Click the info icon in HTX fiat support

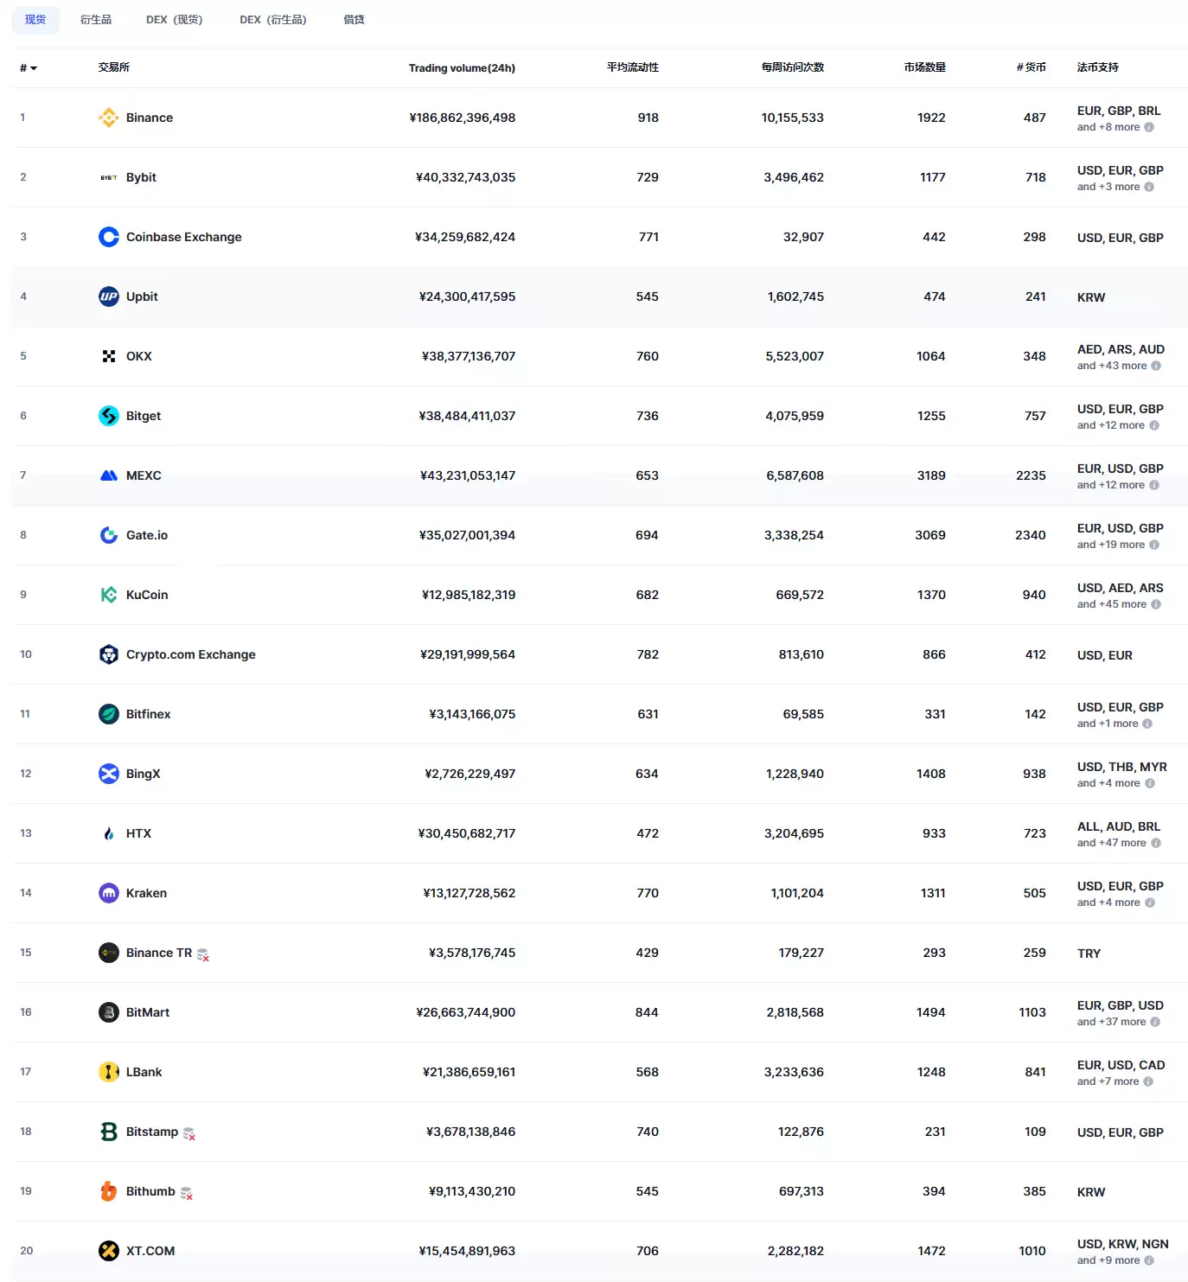click(1156, 843)
